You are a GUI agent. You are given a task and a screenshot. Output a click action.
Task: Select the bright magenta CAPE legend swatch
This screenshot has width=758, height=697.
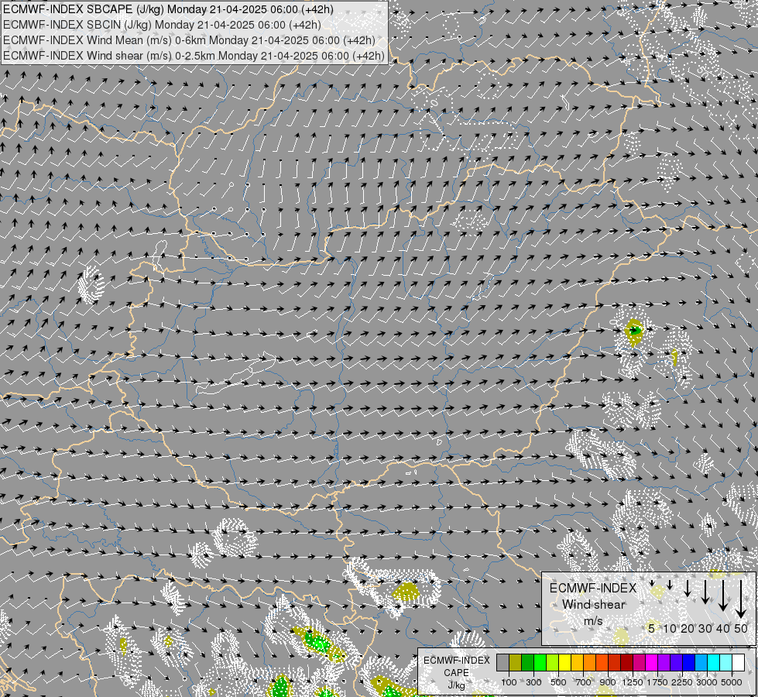652,663
